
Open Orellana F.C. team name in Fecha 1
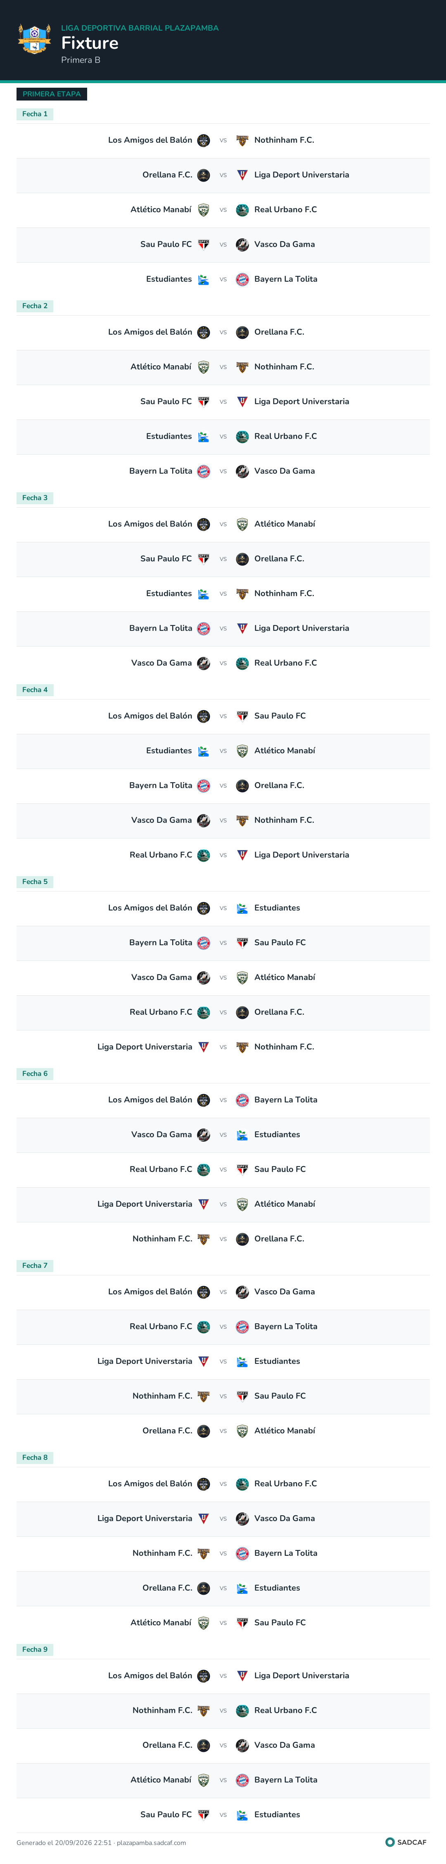[x=167, y=175]
